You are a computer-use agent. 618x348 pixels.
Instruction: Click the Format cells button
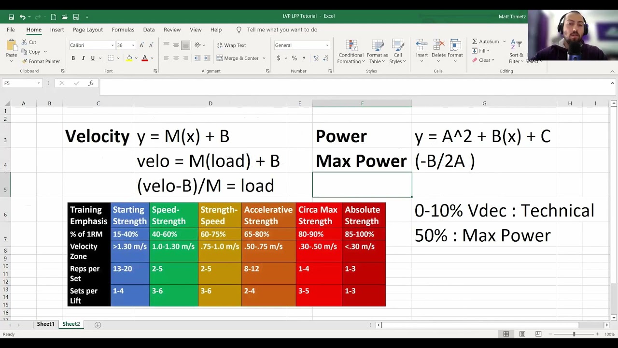455,49
